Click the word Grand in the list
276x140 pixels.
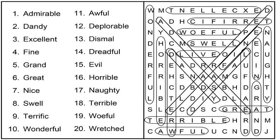point(35,65)
